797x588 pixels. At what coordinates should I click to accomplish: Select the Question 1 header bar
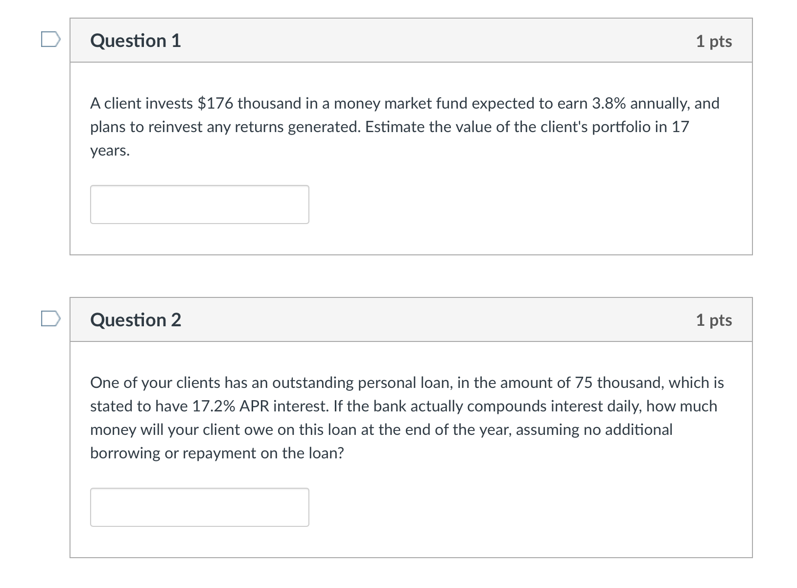coord(411,41)
